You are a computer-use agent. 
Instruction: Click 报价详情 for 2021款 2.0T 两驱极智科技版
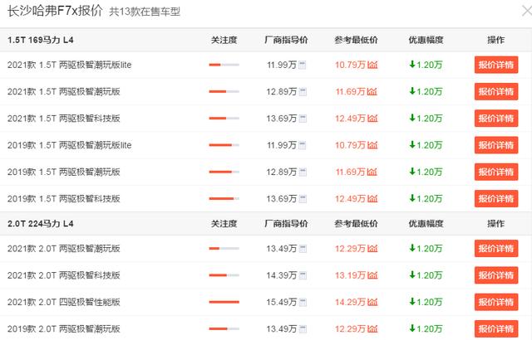[x=496, y=275]
